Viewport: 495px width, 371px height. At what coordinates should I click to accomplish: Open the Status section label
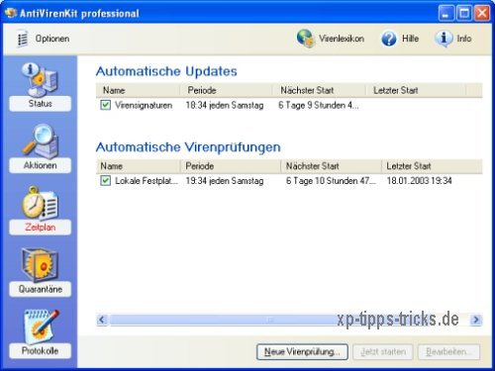(x=41, y=104)
